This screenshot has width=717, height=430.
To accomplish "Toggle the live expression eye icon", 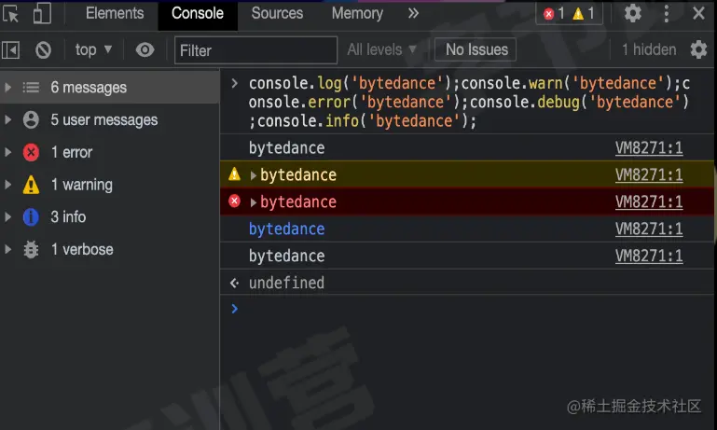I will coord(145,49).
